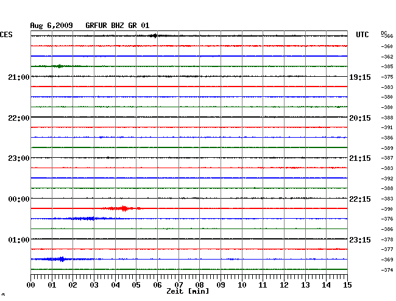The height and width of the screenshot is (301, 396).
Task: Pick the "05" minute tick label
Action: (x=136, y=285)
